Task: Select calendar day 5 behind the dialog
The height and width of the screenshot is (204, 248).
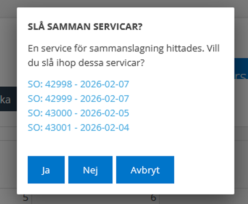Action: [25, 198]
